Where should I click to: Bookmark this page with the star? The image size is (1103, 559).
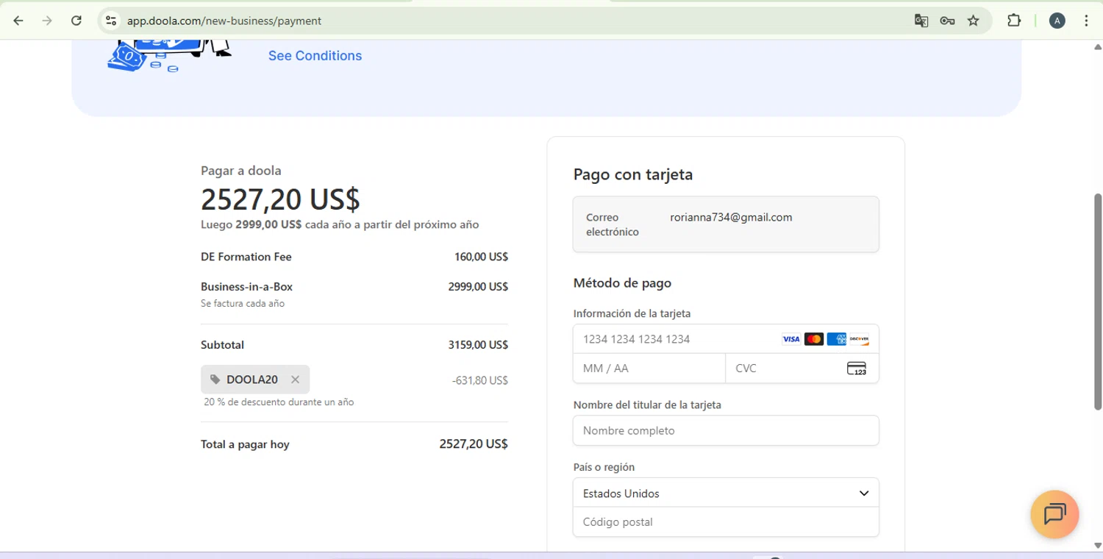974,21
